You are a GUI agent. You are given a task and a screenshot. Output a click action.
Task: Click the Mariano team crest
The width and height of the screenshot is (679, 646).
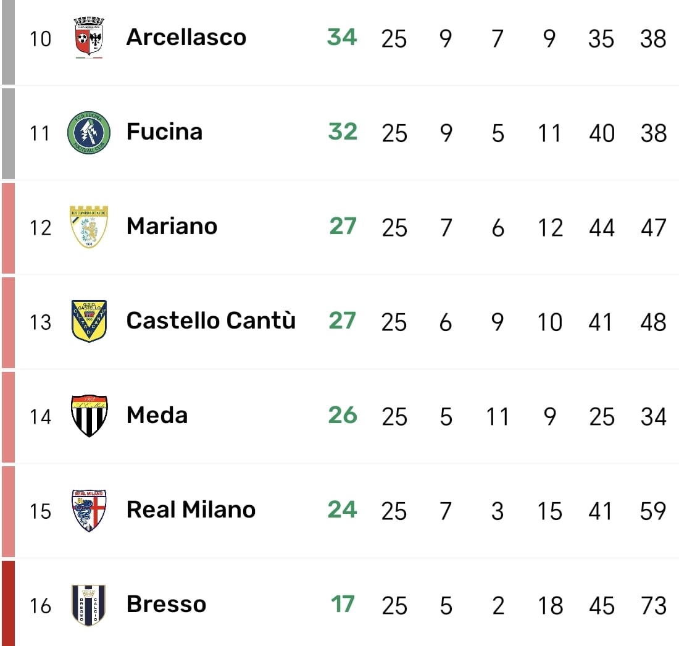click(89, 227)
